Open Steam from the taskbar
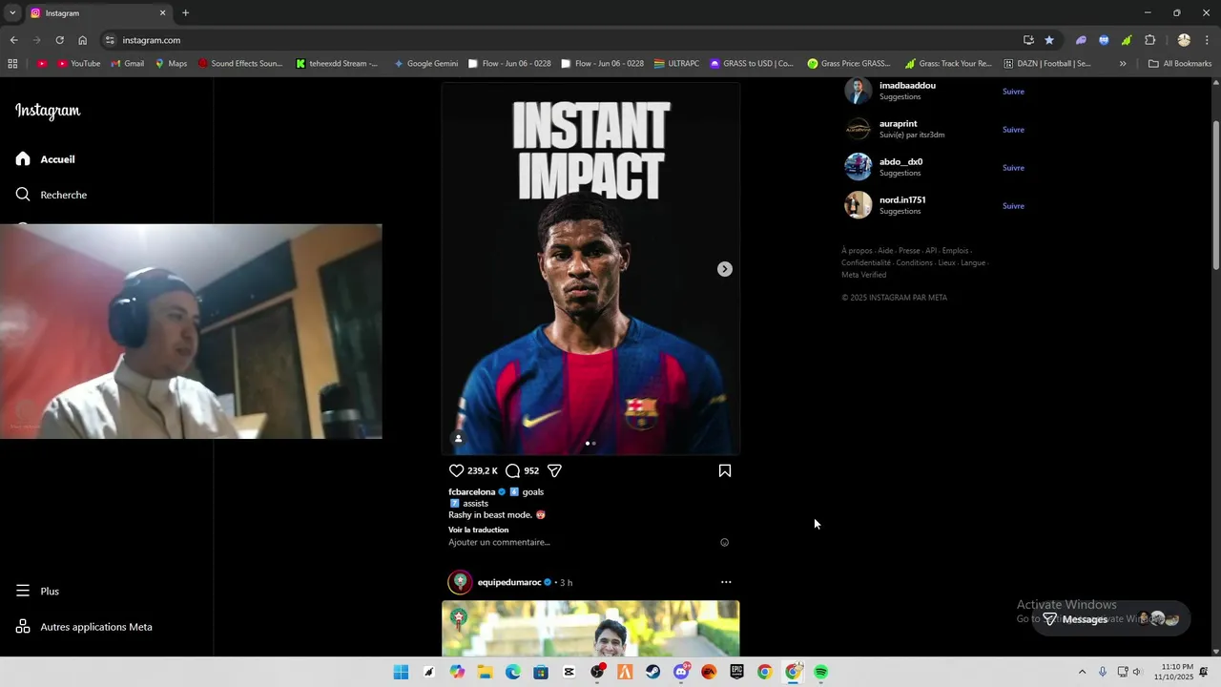This screenshot has width=1221, height=687. pos(652,672)
